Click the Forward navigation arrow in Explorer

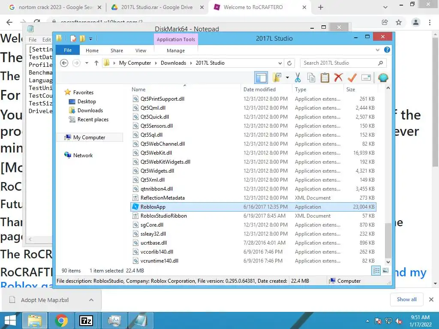click(x=76, y=63)
